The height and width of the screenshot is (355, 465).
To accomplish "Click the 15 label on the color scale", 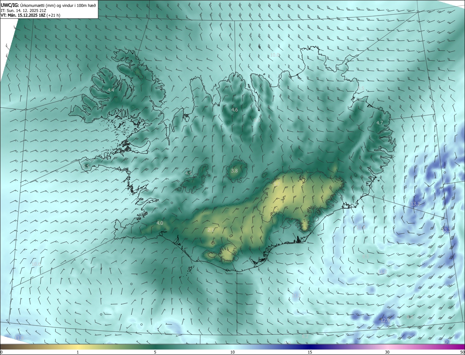I will [x=310, y=352].
